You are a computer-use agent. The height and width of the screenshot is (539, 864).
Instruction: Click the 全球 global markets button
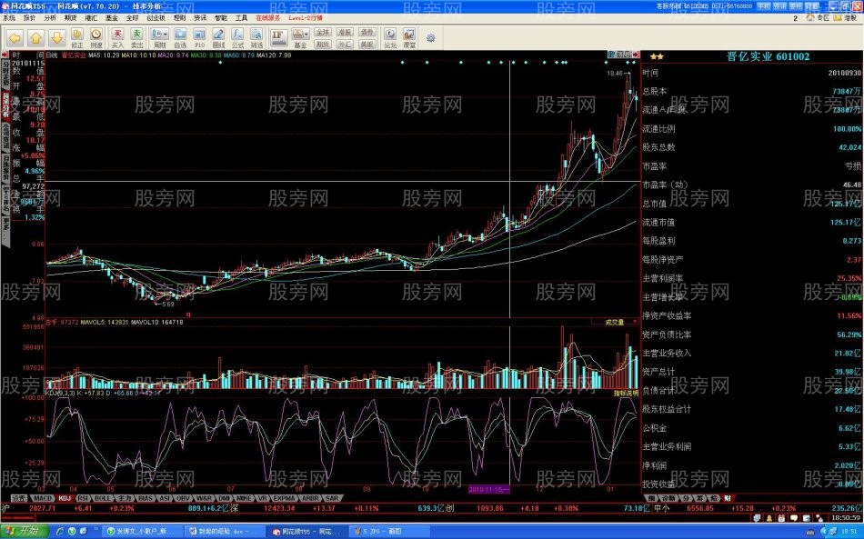[323, 33]
